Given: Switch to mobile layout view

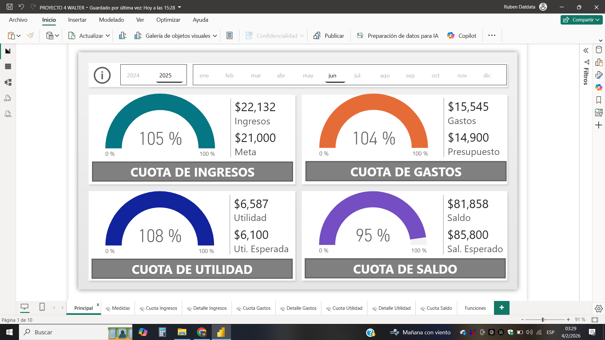Looking at the screenshot, I should (x=42, y=307).
